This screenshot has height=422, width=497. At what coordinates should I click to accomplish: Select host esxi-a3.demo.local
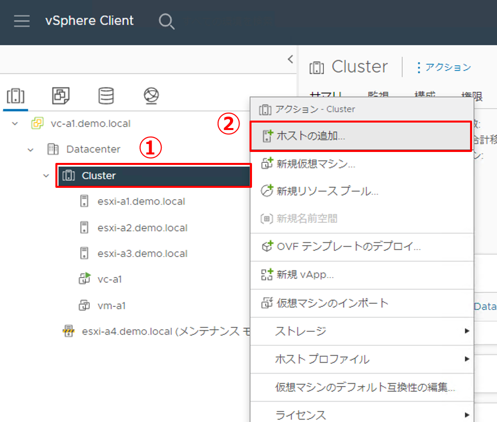(x=142, y=253)
